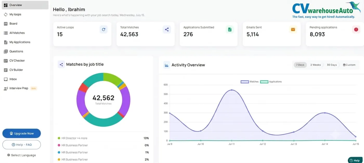This screenshot has height=163, width=364.
Task: Click the Activity Overview bar chart icon
Action: pyautogui.click(x=167, y=65)
